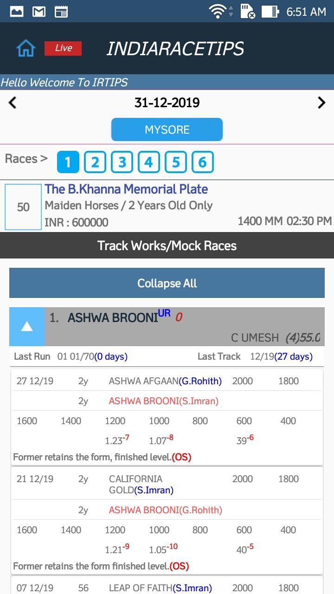Open The B.Khanna Memorial Plate link
Image resolution: width=334 pixels, height=594 pixels.
pos(126,189)
